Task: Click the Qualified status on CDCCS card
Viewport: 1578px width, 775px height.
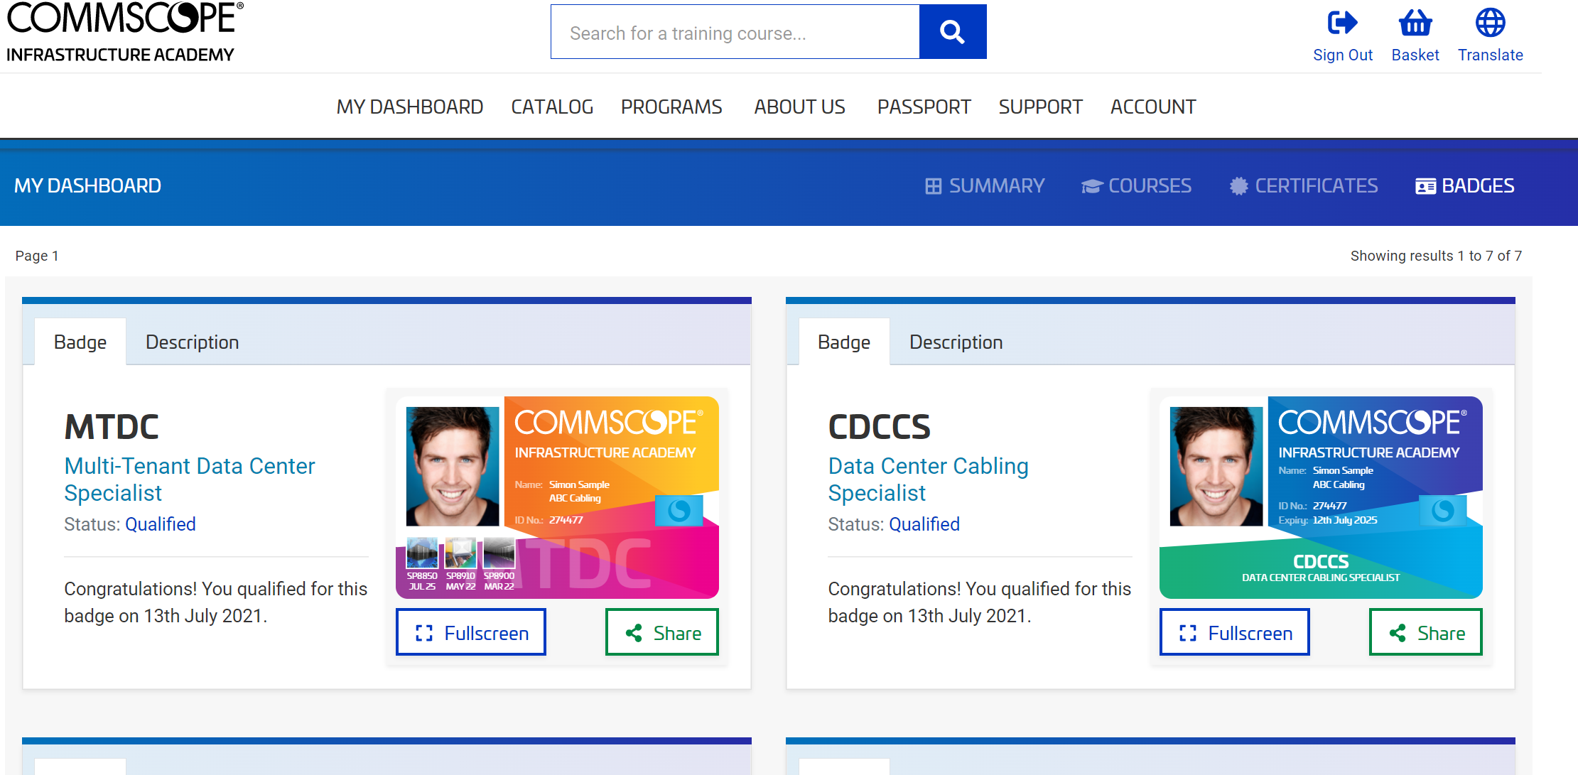Action: pos(924,524)
